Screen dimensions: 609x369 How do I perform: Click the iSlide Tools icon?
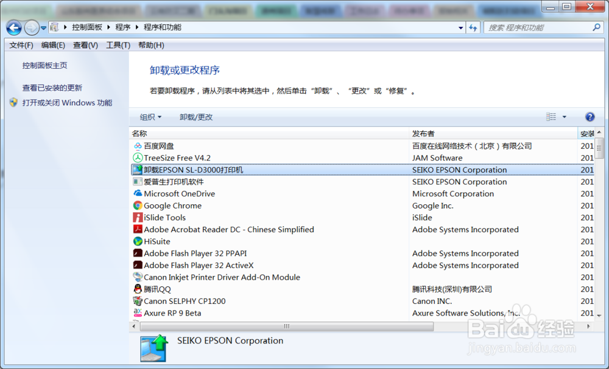point(138,218)
